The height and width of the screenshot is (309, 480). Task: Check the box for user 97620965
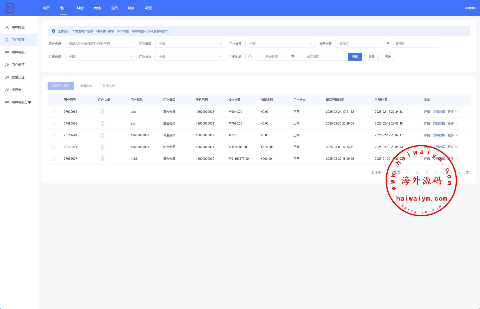53,112
